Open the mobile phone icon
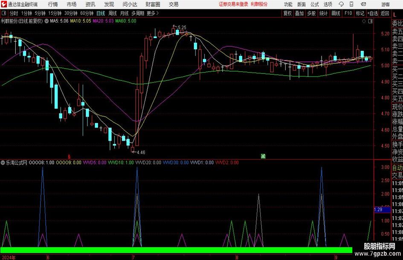 pyautogui.click(x=351, y=4)
